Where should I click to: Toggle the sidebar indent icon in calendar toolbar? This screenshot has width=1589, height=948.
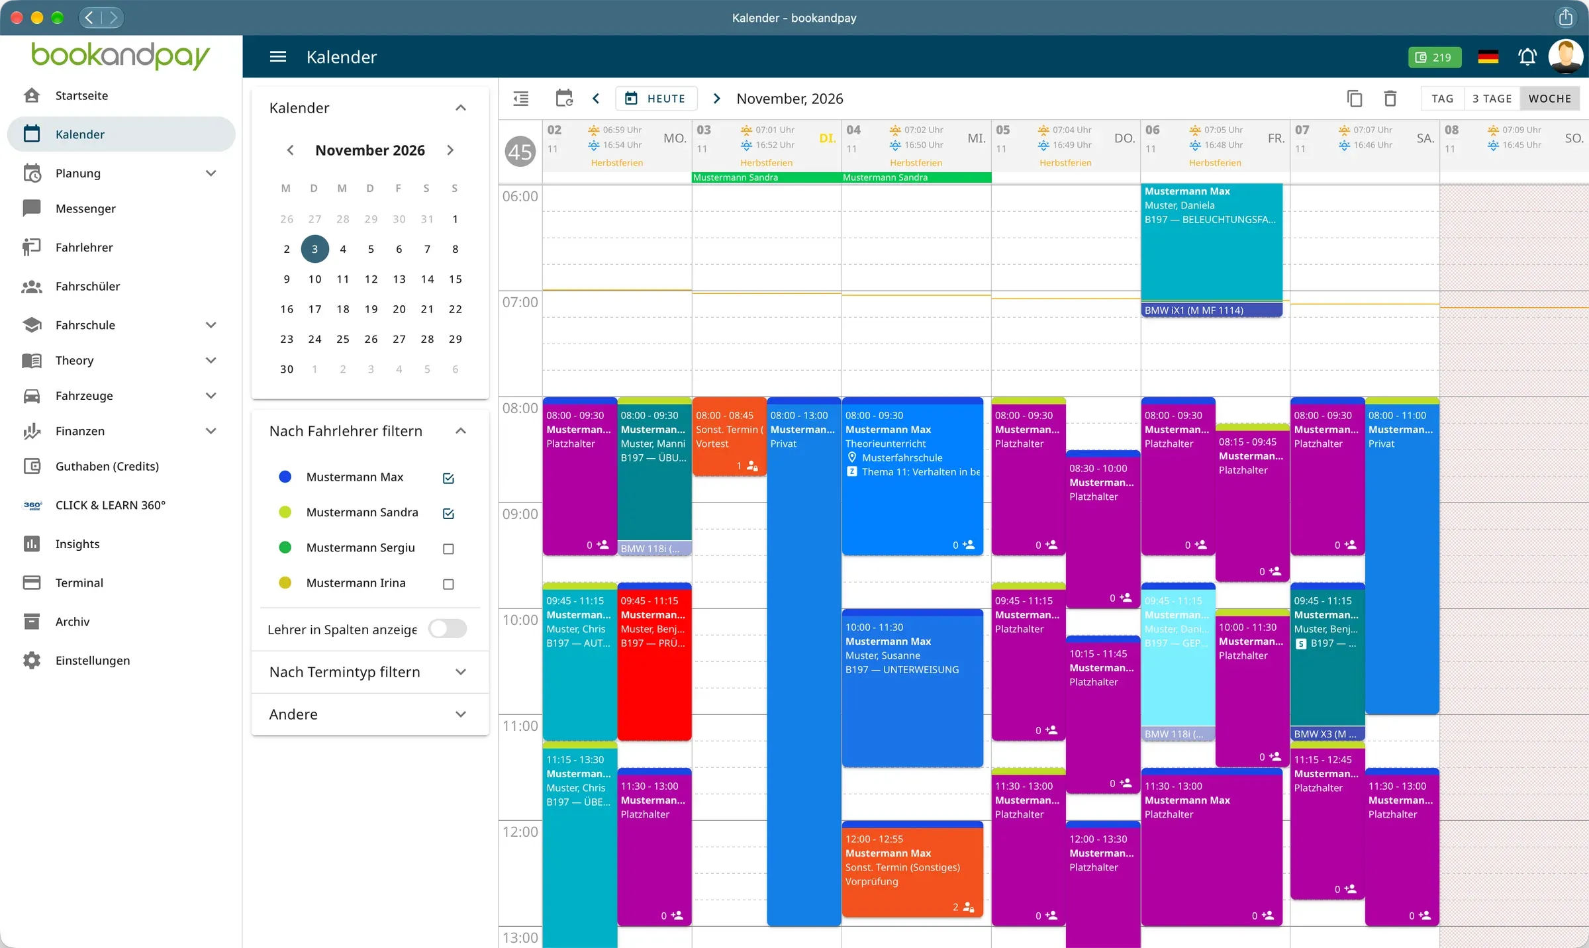(x=521, y=99)
